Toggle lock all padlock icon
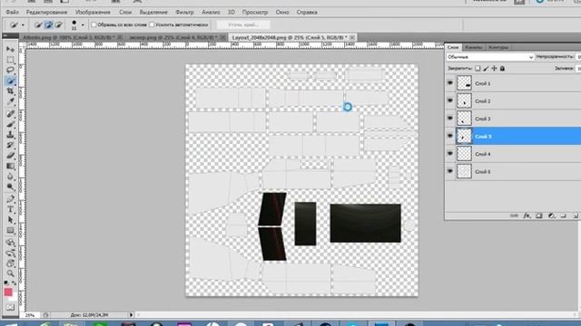Viewport: 581px width, 326px height. coord(502,69)
